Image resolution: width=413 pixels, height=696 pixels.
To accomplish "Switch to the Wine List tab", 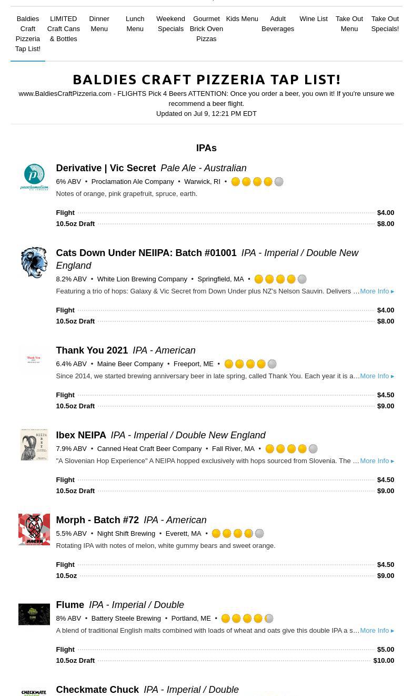I will (x=314, y=19).
